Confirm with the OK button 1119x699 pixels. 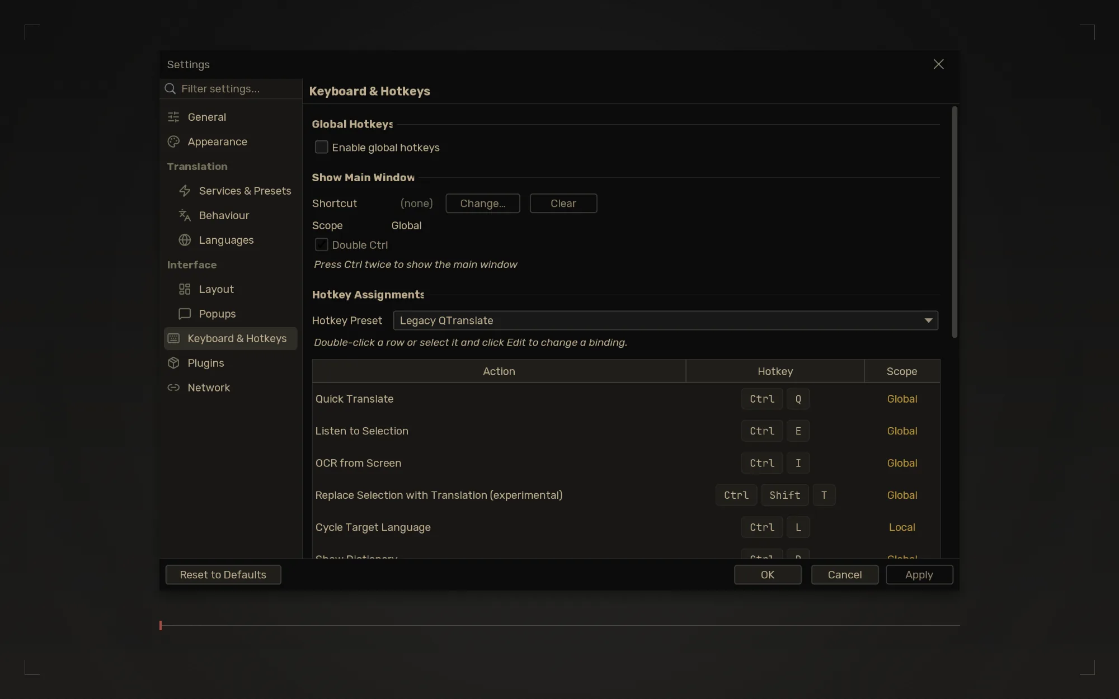(x=768, y=575)
